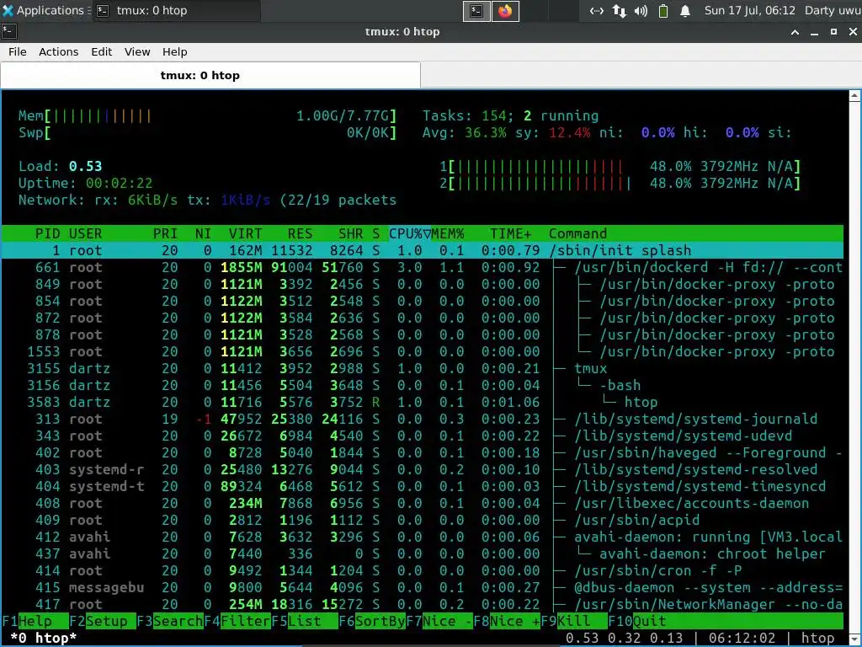Collapse the tmux process tree branch
862x647 pixels.
click(x=560, y=369)
